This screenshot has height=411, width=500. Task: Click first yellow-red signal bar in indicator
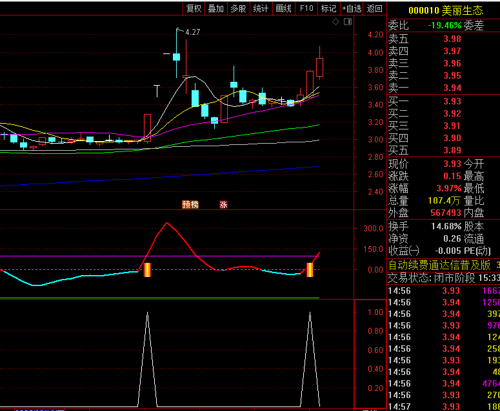point(147,270)
